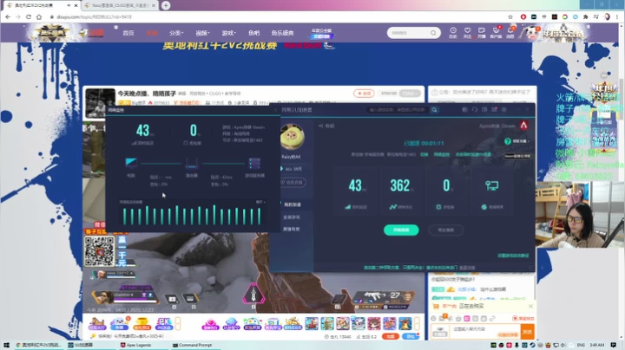Open the Windows Start button

6,345
